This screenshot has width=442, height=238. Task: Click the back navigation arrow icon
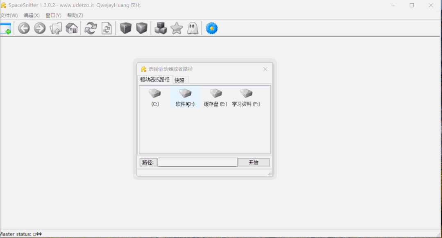tap(23, 28)
